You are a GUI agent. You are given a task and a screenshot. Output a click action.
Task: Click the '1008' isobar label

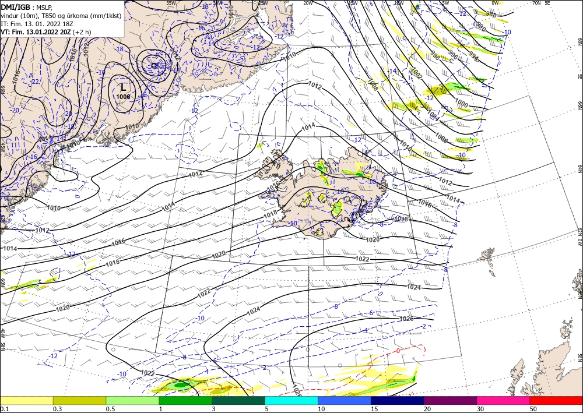373,85
